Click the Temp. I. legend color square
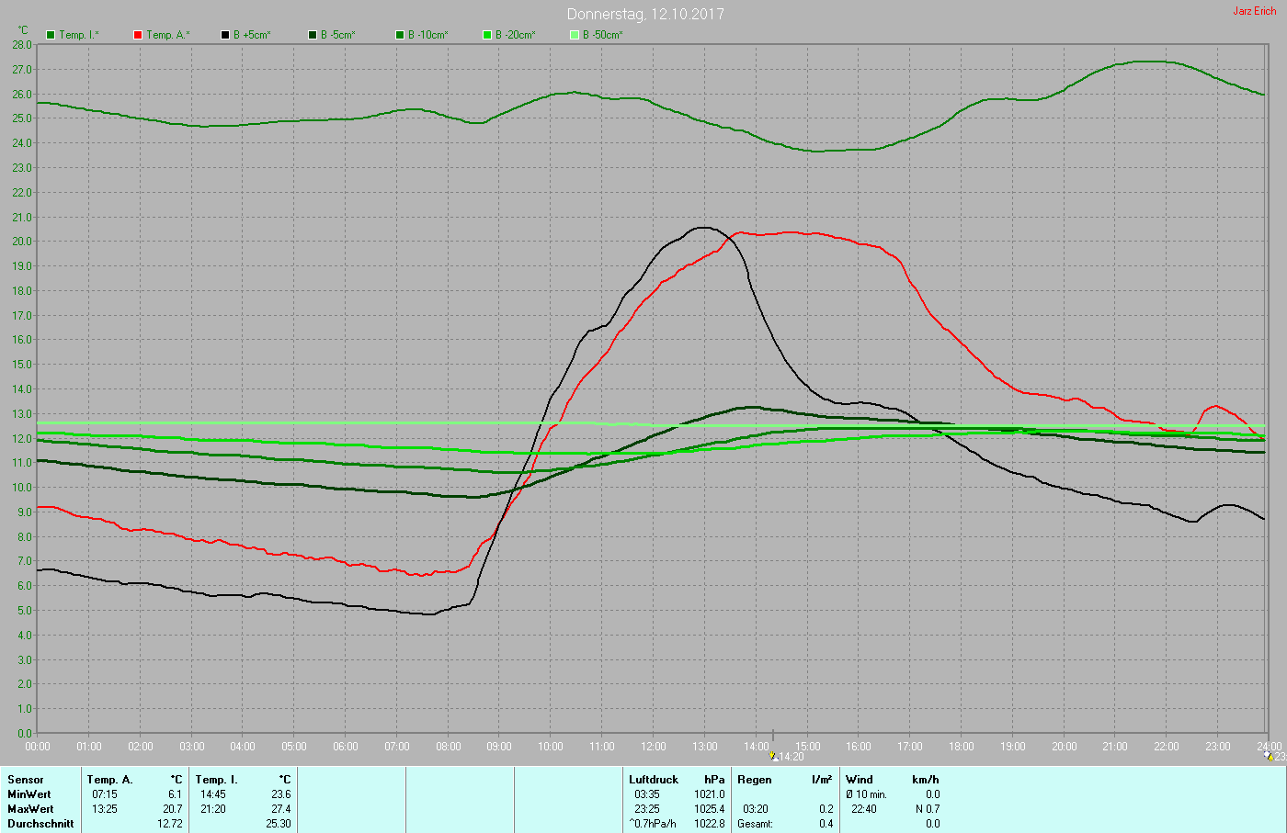This screenshot has height=833, width=1287. click(51, 35)
